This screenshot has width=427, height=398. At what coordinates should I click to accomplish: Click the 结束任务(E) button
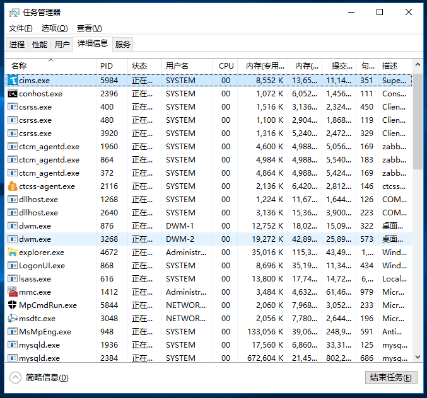click(391, 377)
